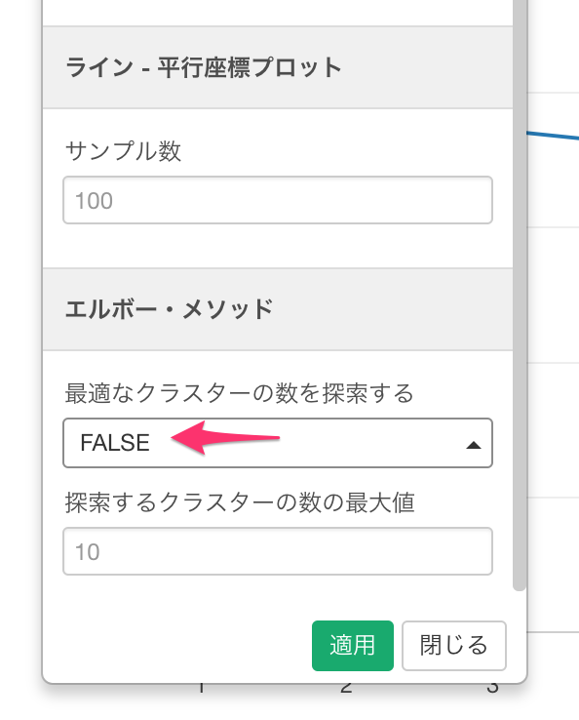Click the pink annotation arrow pointing at FALSE

(x=225, y=438)
